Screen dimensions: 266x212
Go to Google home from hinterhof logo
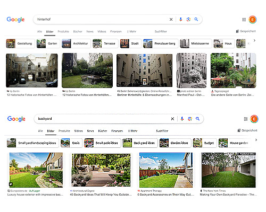tap(15, 20)
